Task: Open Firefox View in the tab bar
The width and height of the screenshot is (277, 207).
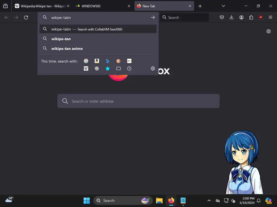Action: coord(5,6)
